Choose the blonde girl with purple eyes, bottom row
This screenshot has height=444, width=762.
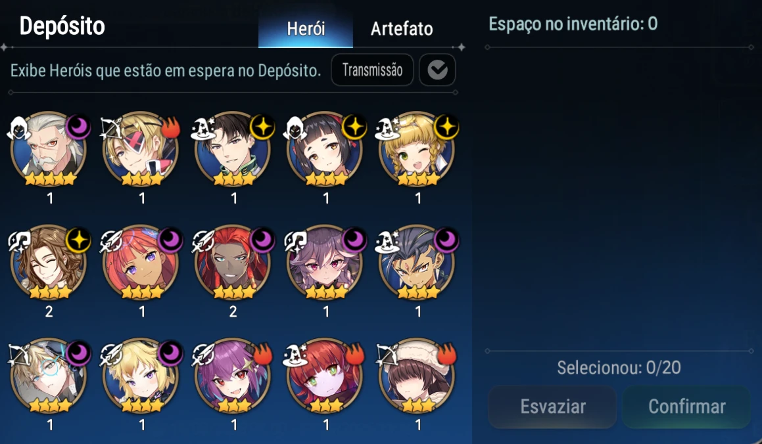pyautogui.click(x=141, y=376)
